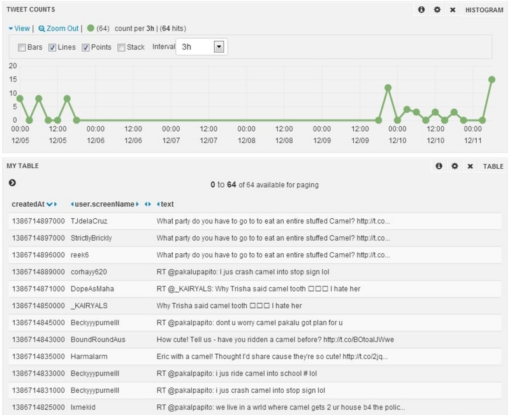Screen dimensions: 510x415
Task: Click the Zoom Out link
Action: pyautogui.click(x=59, y=29)
